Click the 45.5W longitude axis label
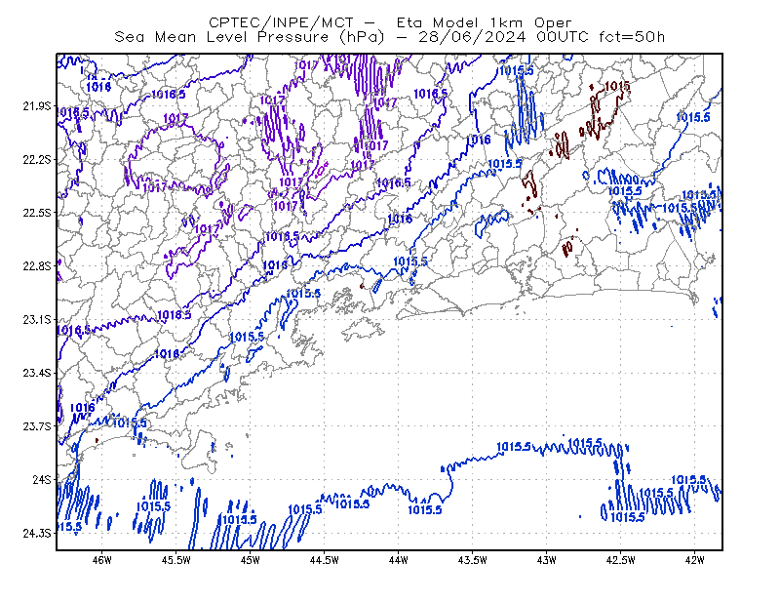This screenshot has height=603, width=780. pyautogui.click(x=176, y=560)
